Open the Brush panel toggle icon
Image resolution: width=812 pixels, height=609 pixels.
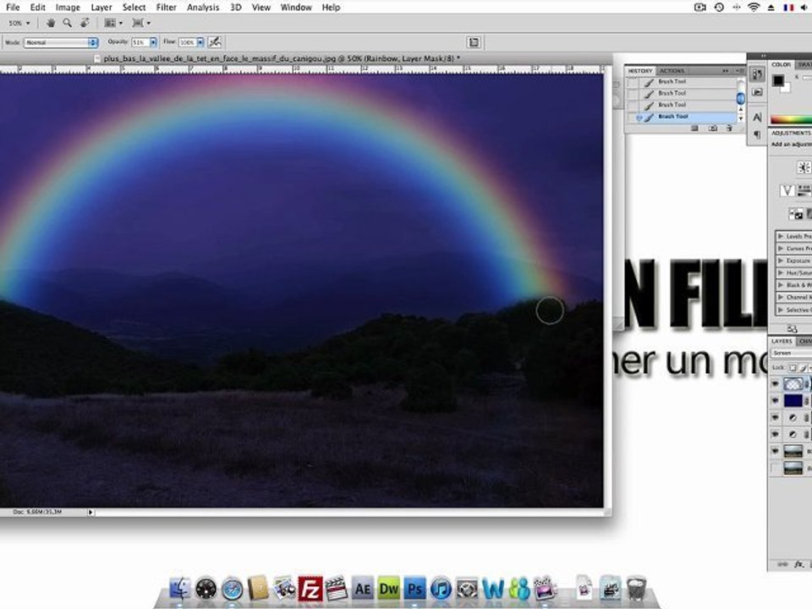point(474,42)
